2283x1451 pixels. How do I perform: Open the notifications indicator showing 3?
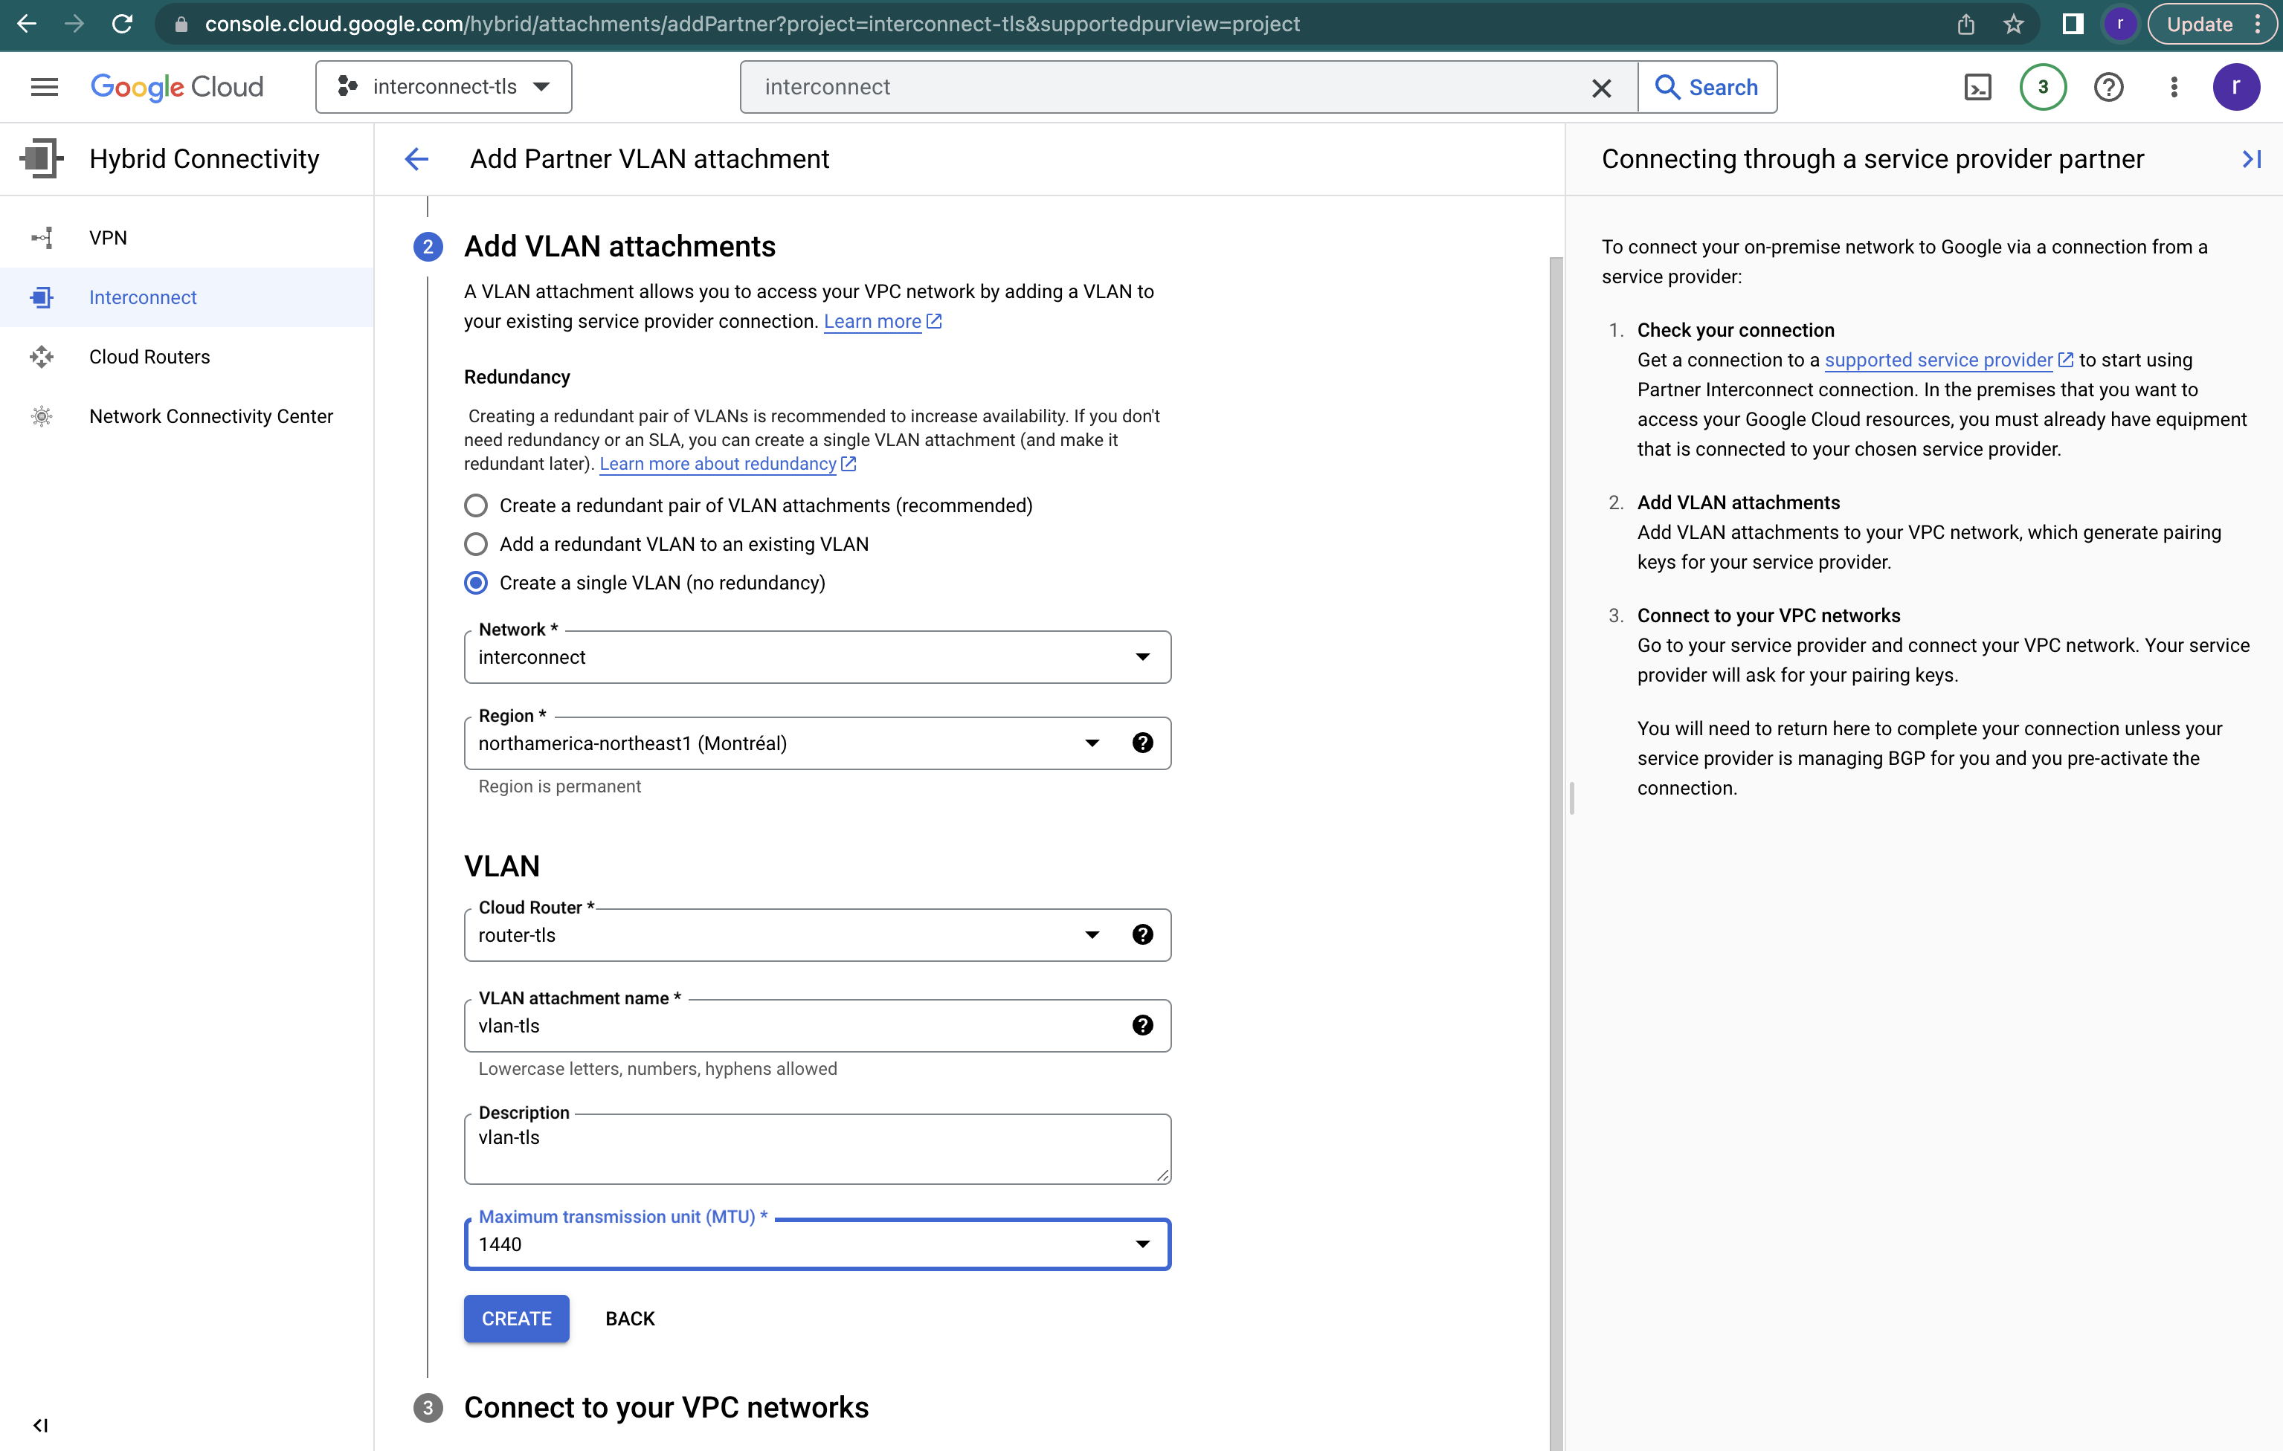click(2043, 86)
